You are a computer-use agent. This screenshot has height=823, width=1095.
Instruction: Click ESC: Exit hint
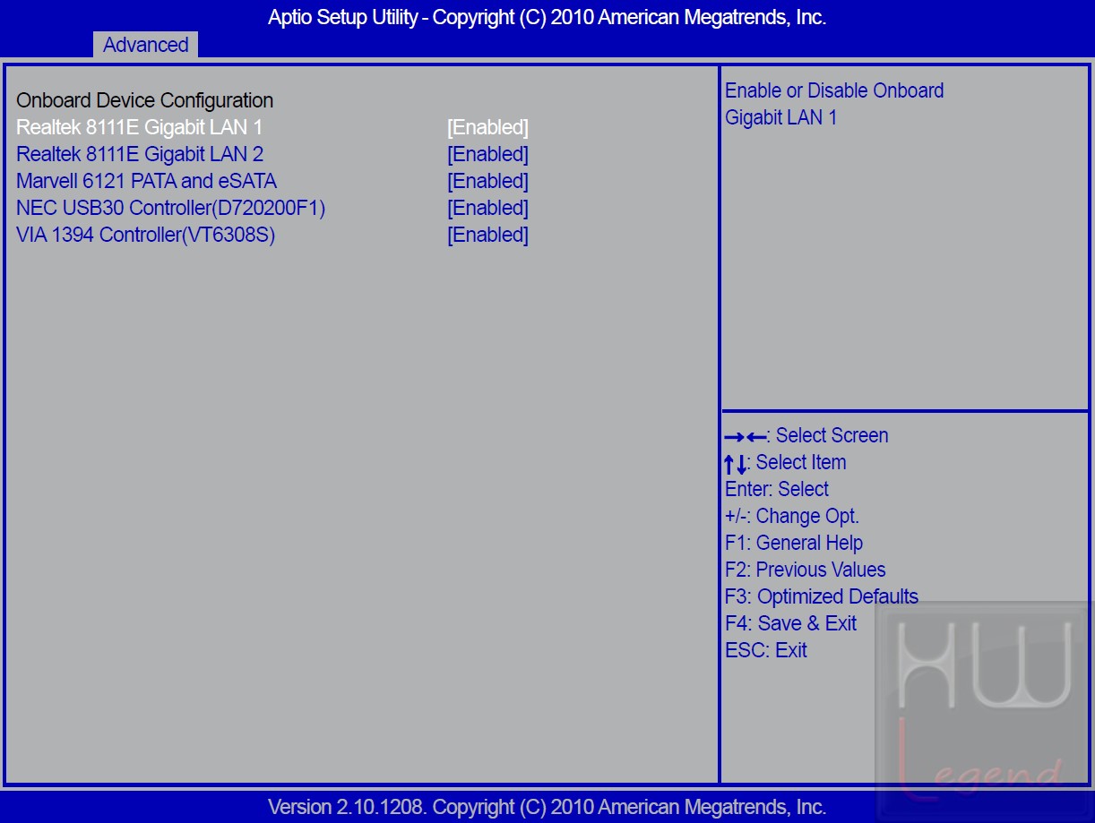click(766, 650)
